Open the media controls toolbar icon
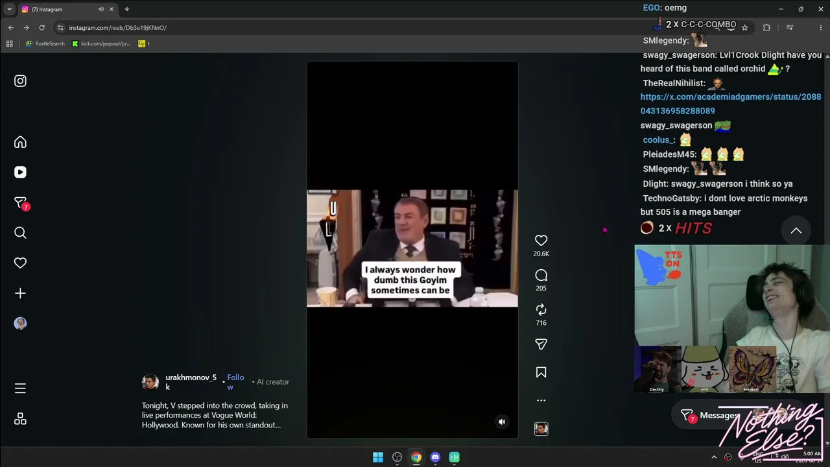This screenshot has height=467, width=830. point(790,27)
